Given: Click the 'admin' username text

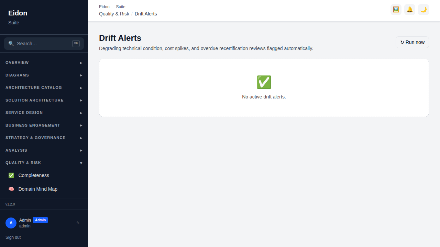Looking at the screenshot, I should pos(25,226).
